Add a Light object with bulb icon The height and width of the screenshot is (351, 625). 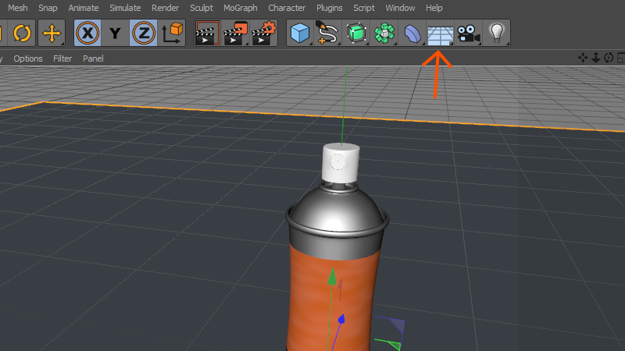[495, 33]
